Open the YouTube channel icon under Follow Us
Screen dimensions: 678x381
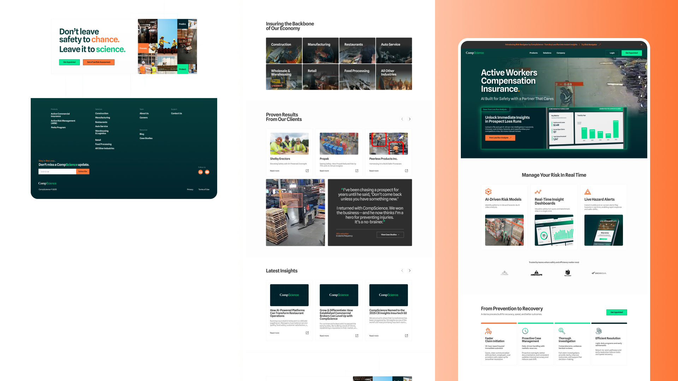pyautogui.click(x=207, y=172)
